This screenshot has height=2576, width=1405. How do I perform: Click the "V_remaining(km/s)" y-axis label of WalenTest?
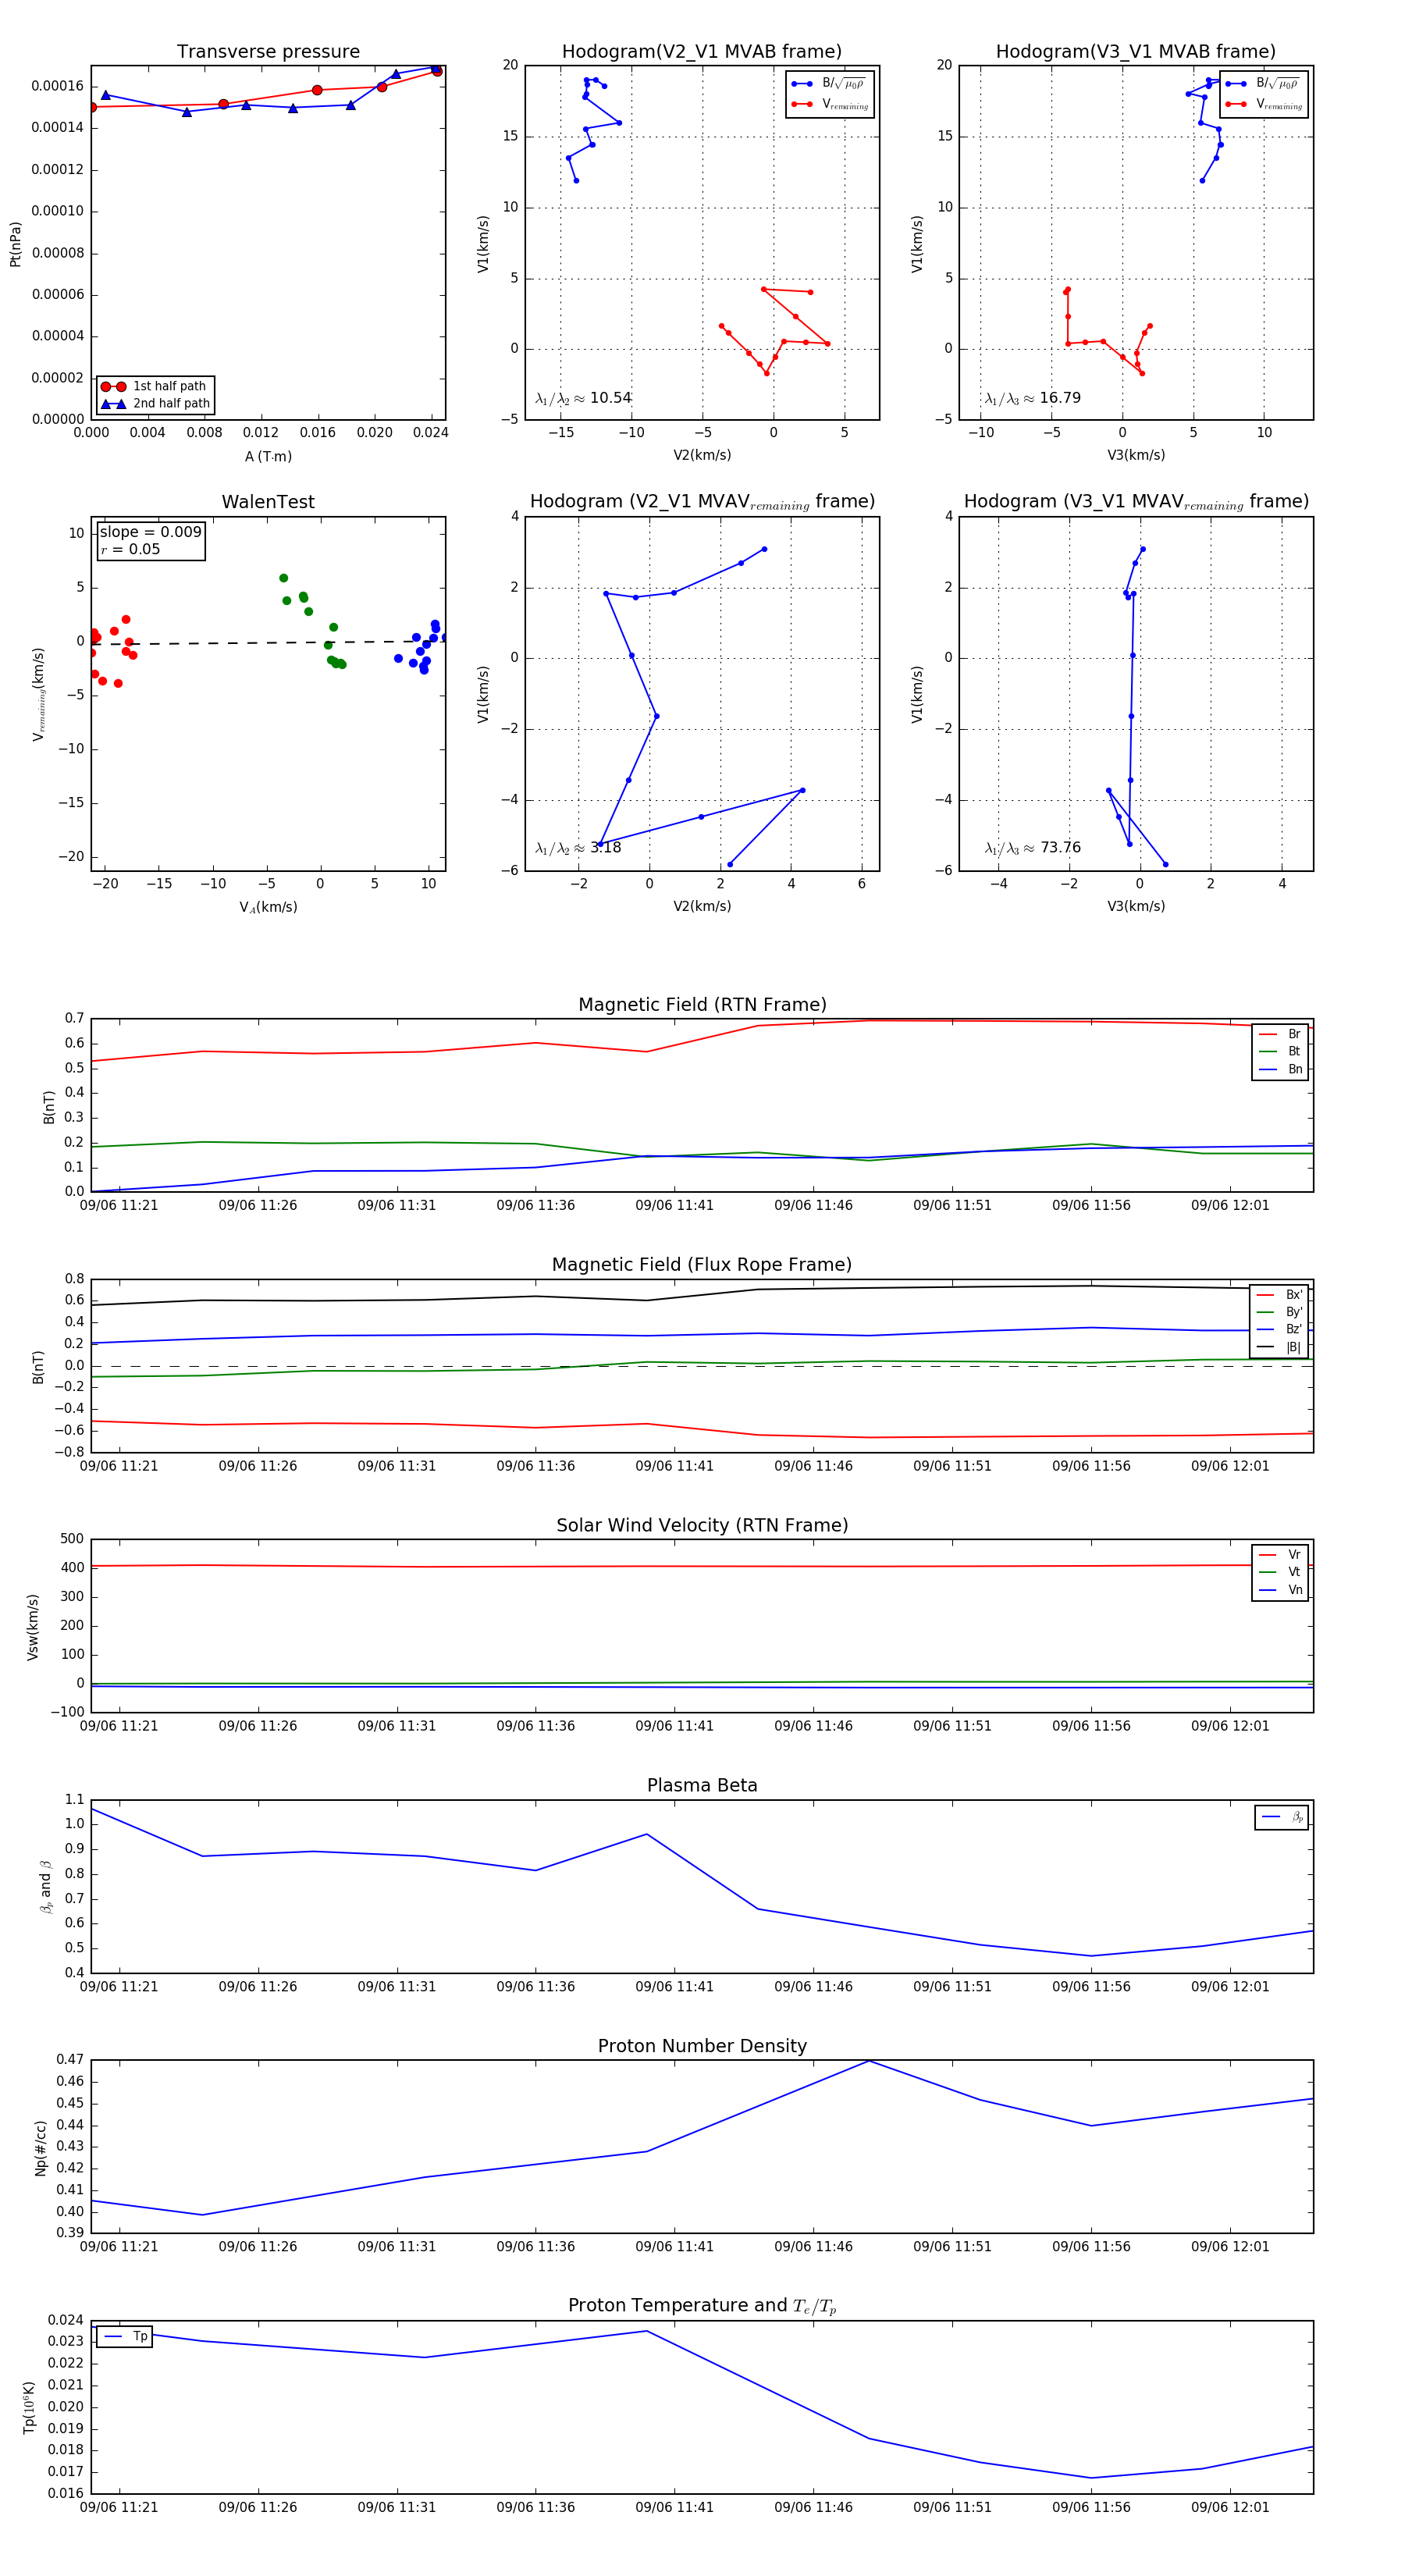click(38, 694)
